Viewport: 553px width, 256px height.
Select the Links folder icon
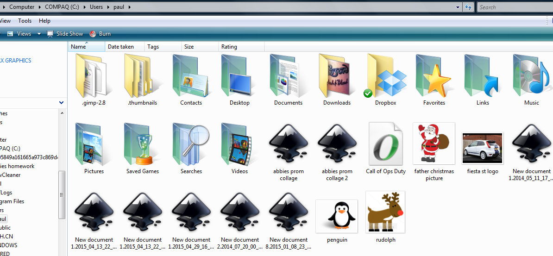(483, 76)
